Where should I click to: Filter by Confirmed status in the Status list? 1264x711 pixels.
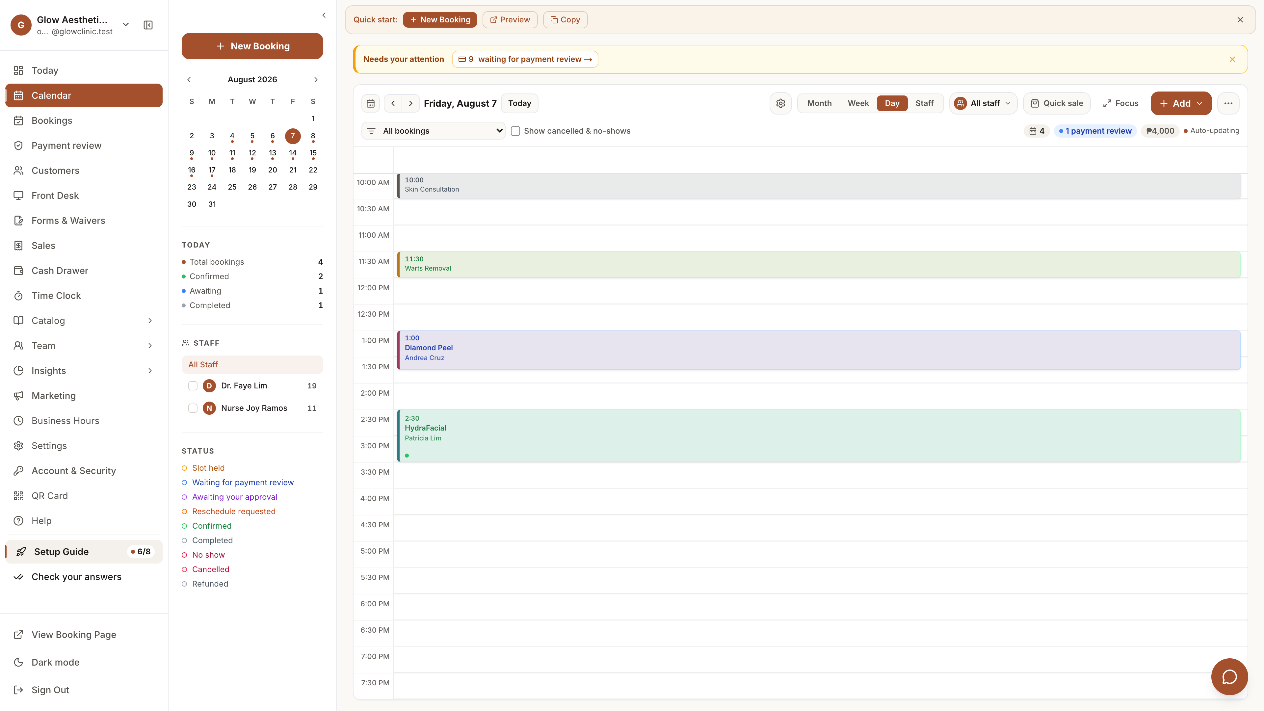click(x=207, y=526)
